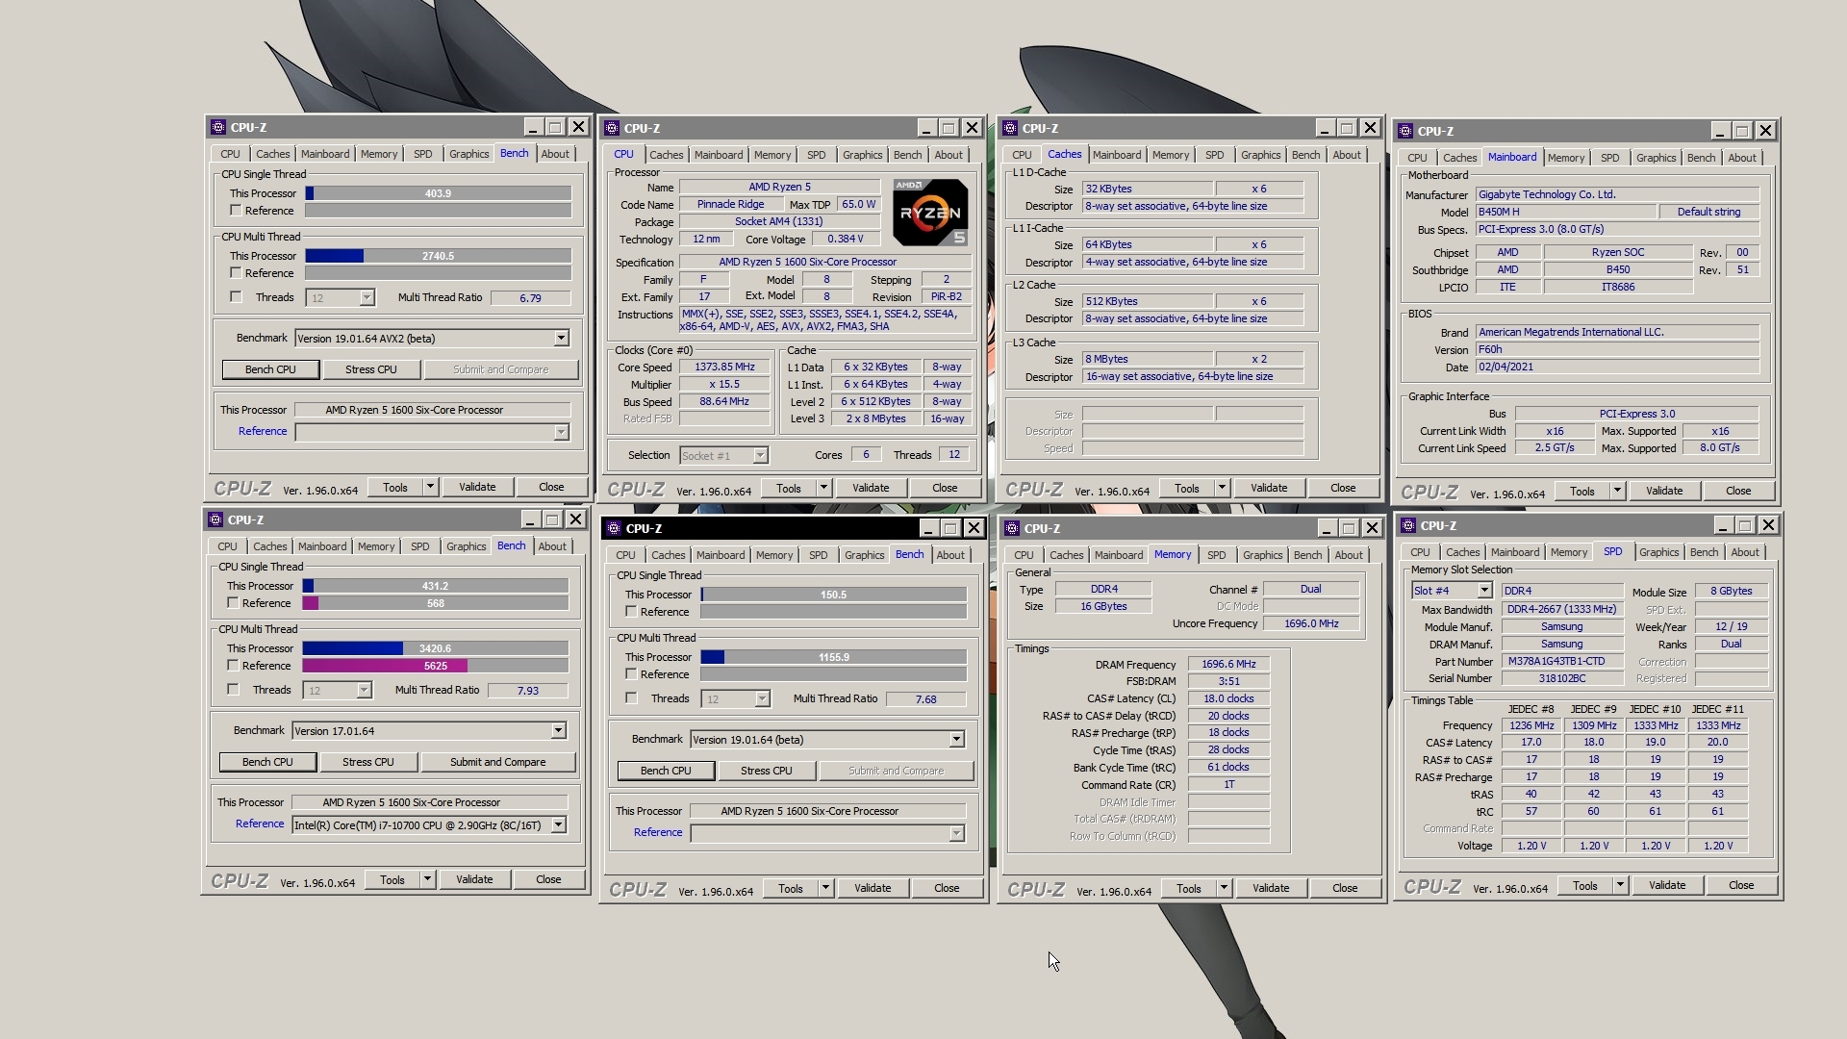Viewport: 1847px width, 1039px height.
Task: Switch to Graphics tab in Memory window
Action: (x=1262, y=555)
